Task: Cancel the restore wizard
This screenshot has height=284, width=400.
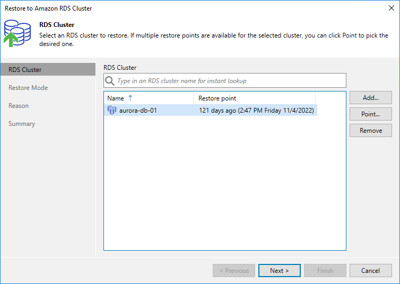Action: pos(370,271)
